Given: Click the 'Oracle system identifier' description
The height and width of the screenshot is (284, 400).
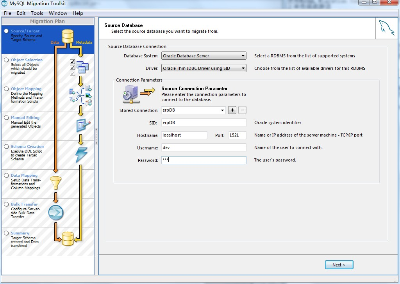Looking at the screenshot, I should tap(278, 122).
